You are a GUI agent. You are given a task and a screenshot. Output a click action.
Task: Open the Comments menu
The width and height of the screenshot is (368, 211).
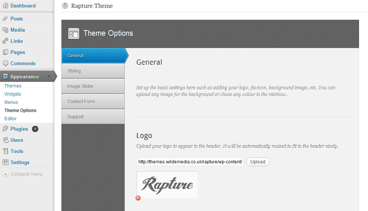coord(23,63)
